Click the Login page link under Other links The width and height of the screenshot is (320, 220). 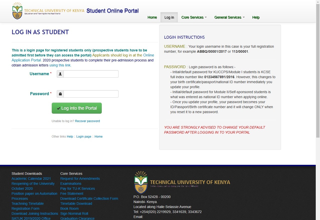coord(84,137)
